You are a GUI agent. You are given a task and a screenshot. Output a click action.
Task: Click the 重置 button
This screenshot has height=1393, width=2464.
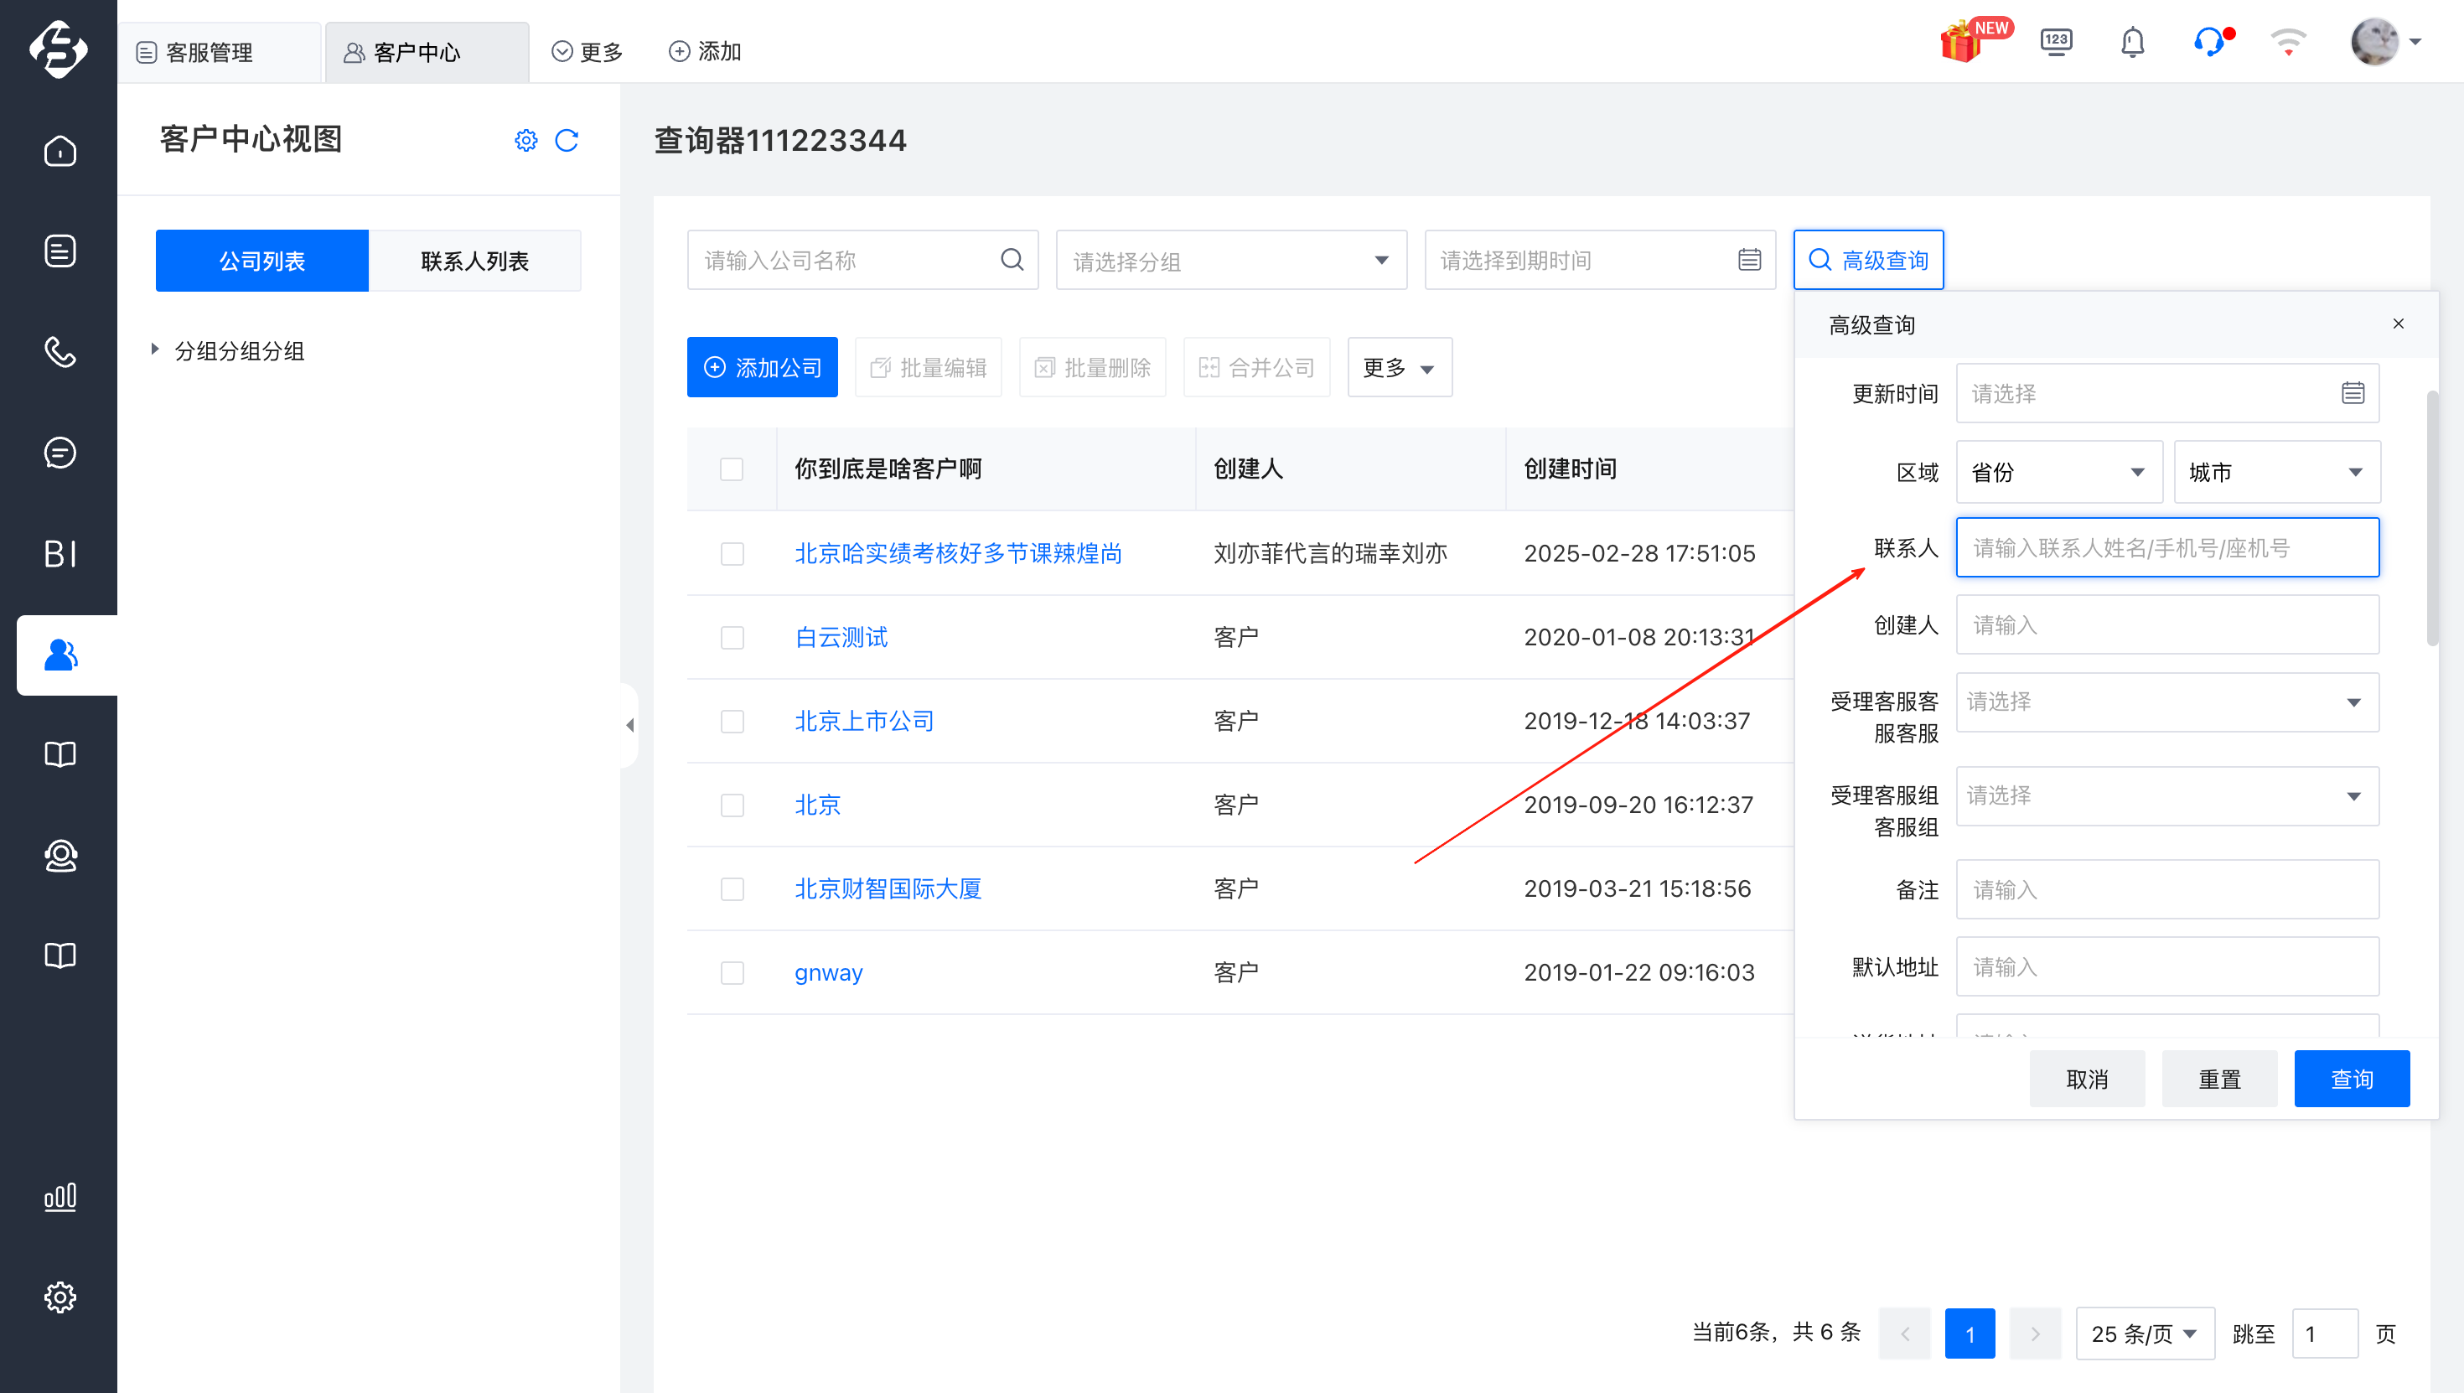coord(2219,1078)
